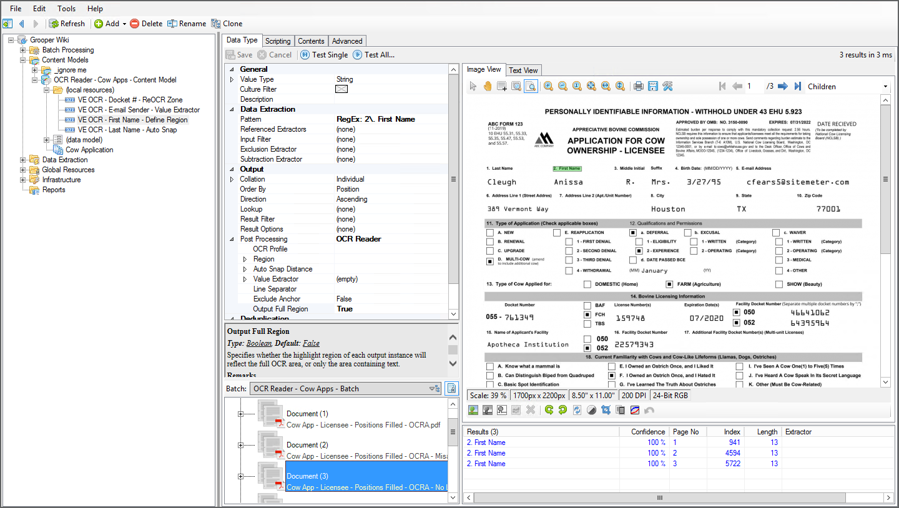Image resolution: width=899 pixels, height=508 pixels.
Task: Toggle the Culture Filter envelope field
Action: tap(341, 89)
